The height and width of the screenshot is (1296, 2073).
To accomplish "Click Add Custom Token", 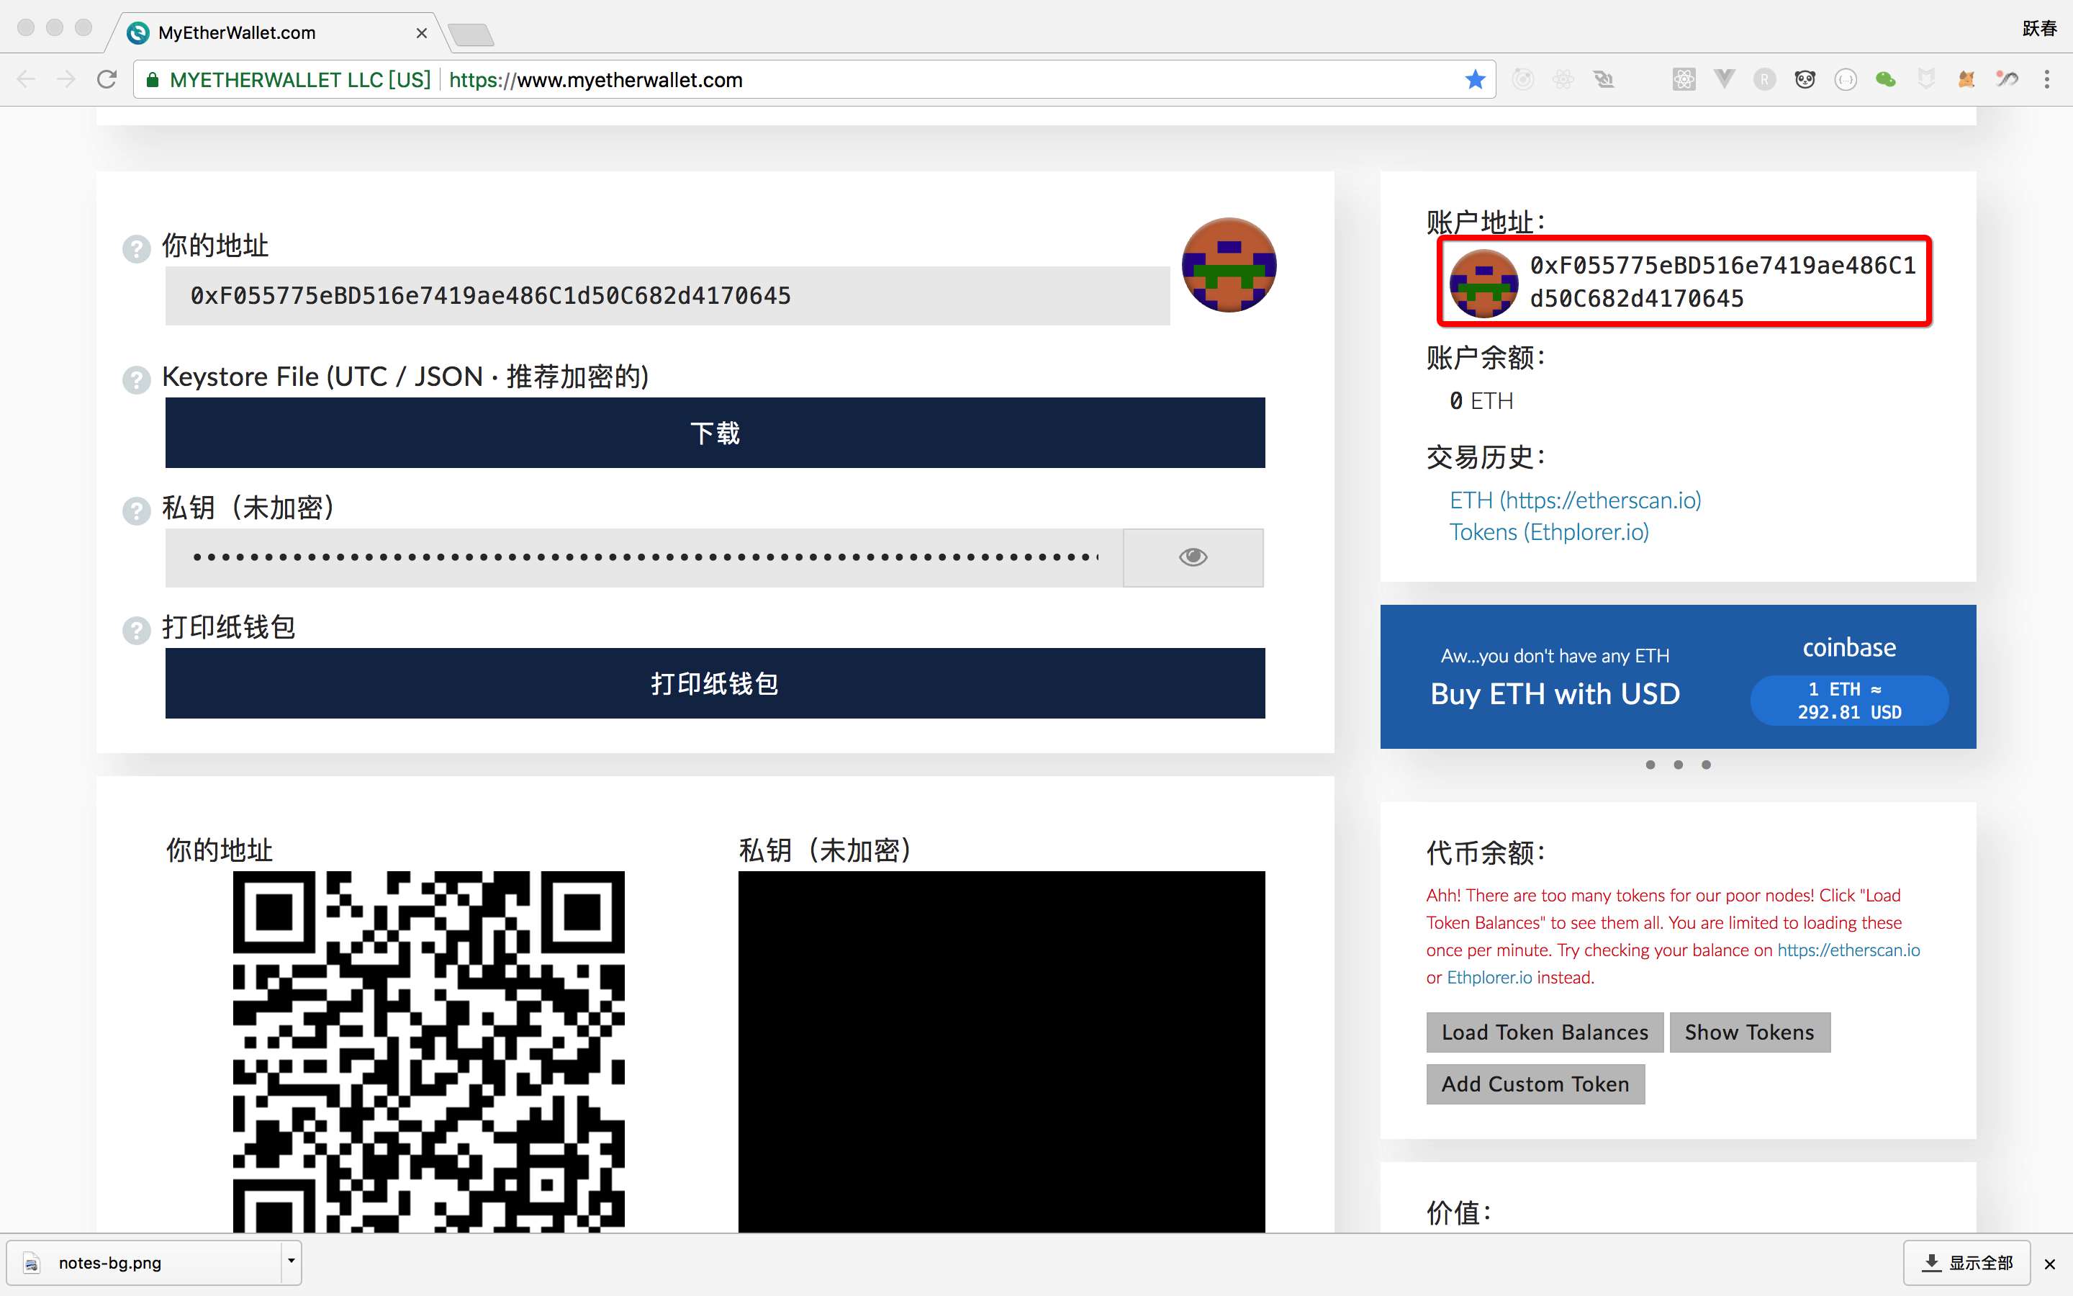I will click(1535, 1084).
